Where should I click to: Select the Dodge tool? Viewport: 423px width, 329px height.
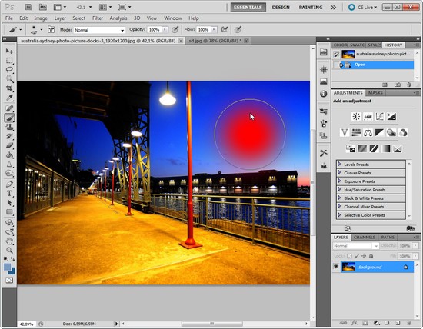coord(9,173)
